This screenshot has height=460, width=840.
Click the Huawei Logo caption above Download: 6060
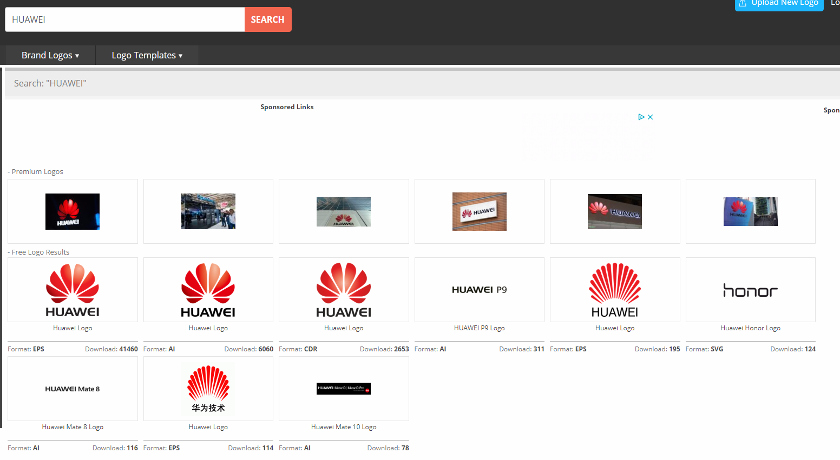click(x=208, y=328)
